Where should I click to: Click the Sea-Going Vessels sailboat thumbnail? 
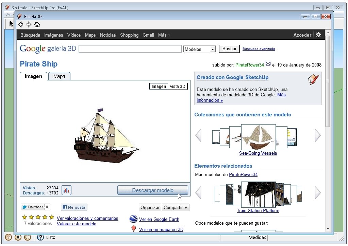(x=258, y=137)
